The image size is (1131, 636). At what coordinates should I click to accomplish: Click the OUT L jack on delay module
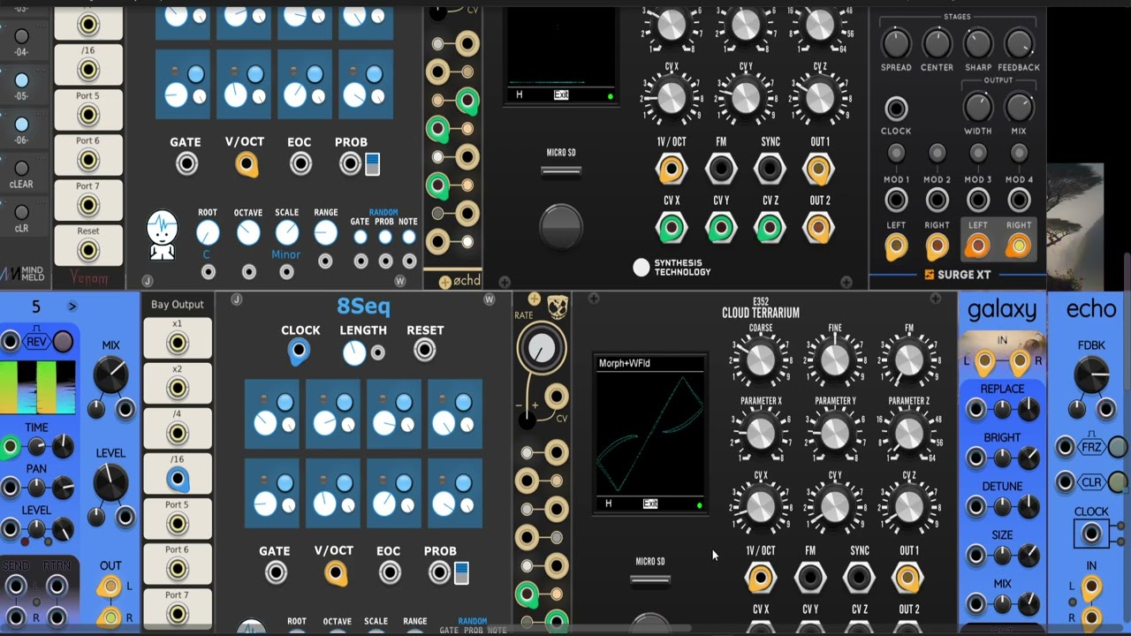pos(109,586)
